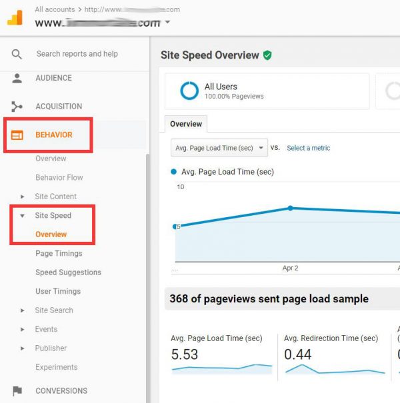The width and height of the screenshot is (400, 403).
Task: Click the Audience person icon
Action: (17, 78)
